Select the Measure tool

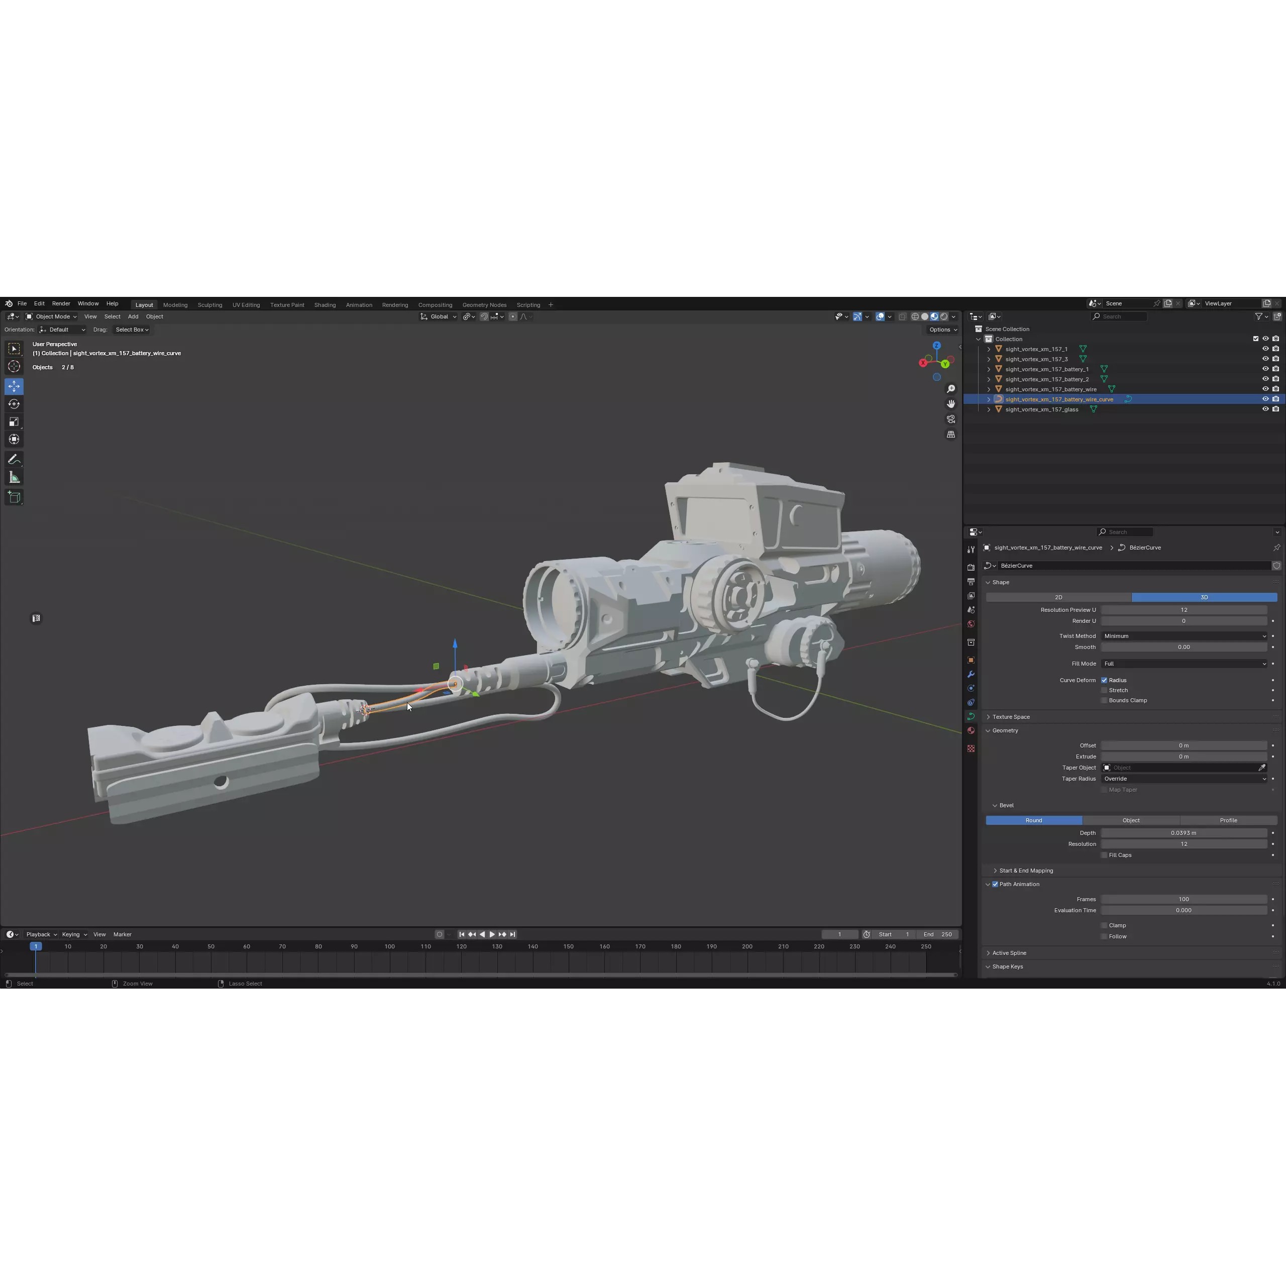[14, 477]
